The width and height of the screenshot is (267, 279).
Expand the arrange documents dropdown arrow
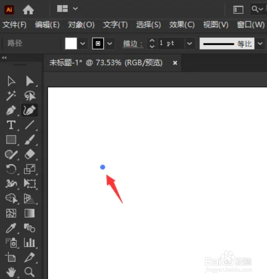(x=75, y=9)
